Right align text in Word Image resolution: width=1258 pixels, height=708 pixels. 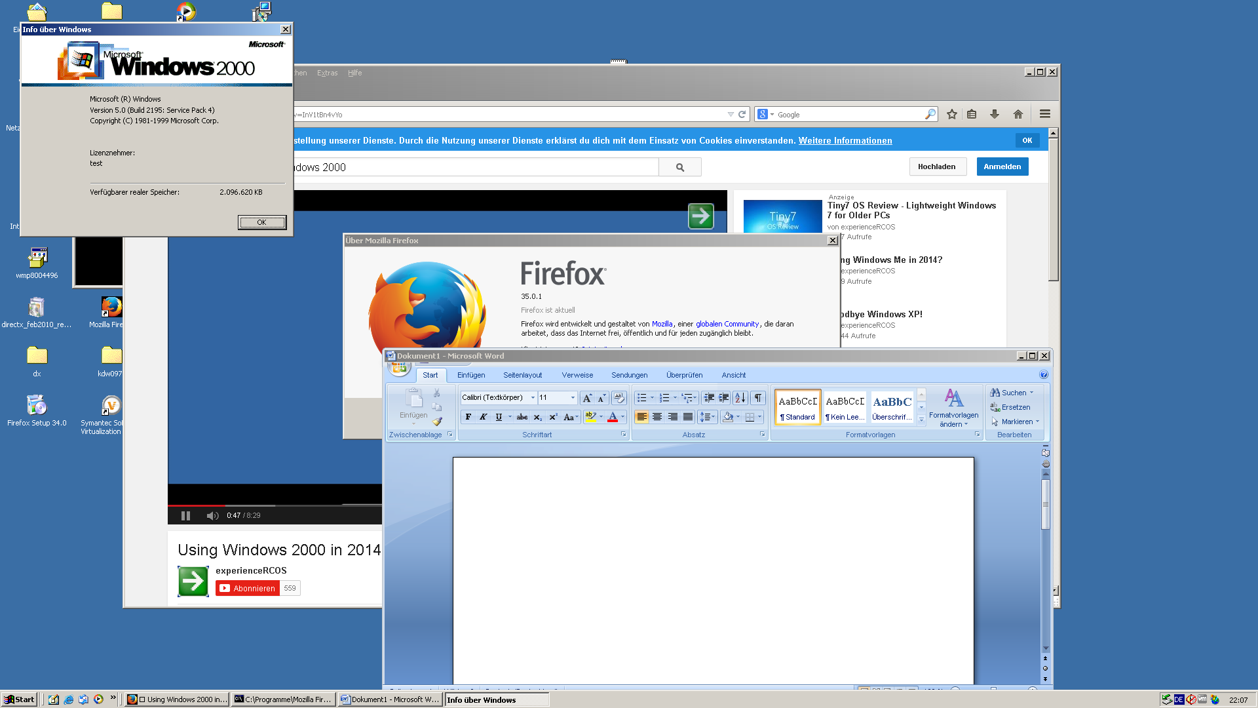click(x=672, y=417)
